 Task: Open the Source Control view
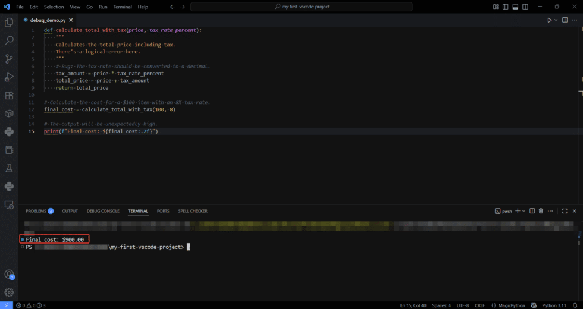[x=9, y=59]
